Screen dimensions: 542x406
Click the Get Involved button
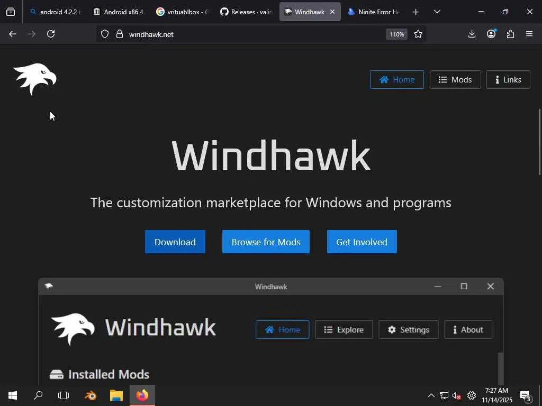362,242
